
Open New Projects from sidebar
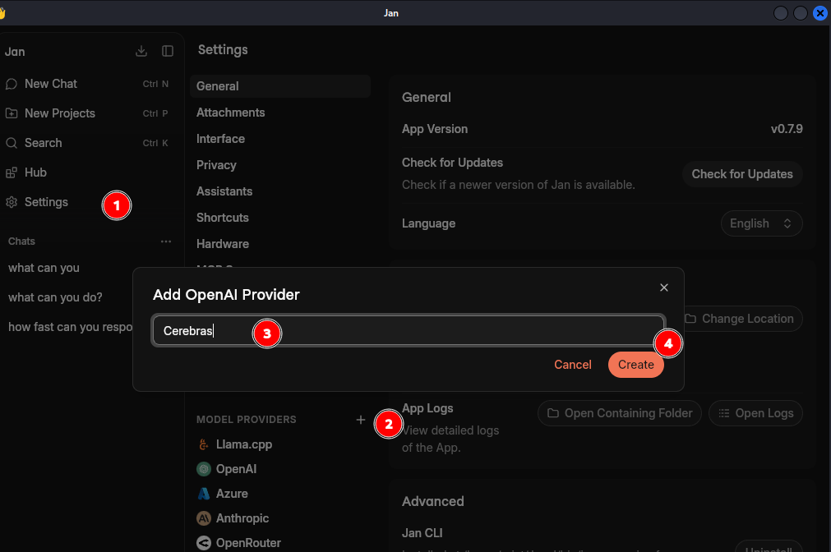[x=87, y=113]
